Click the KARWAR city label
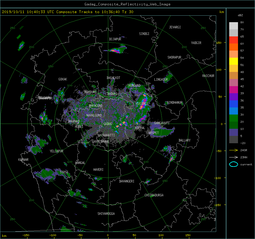Image resolution: width=255 pixels, height=239 pixels. pyautogui.click(x=23, y=160)
